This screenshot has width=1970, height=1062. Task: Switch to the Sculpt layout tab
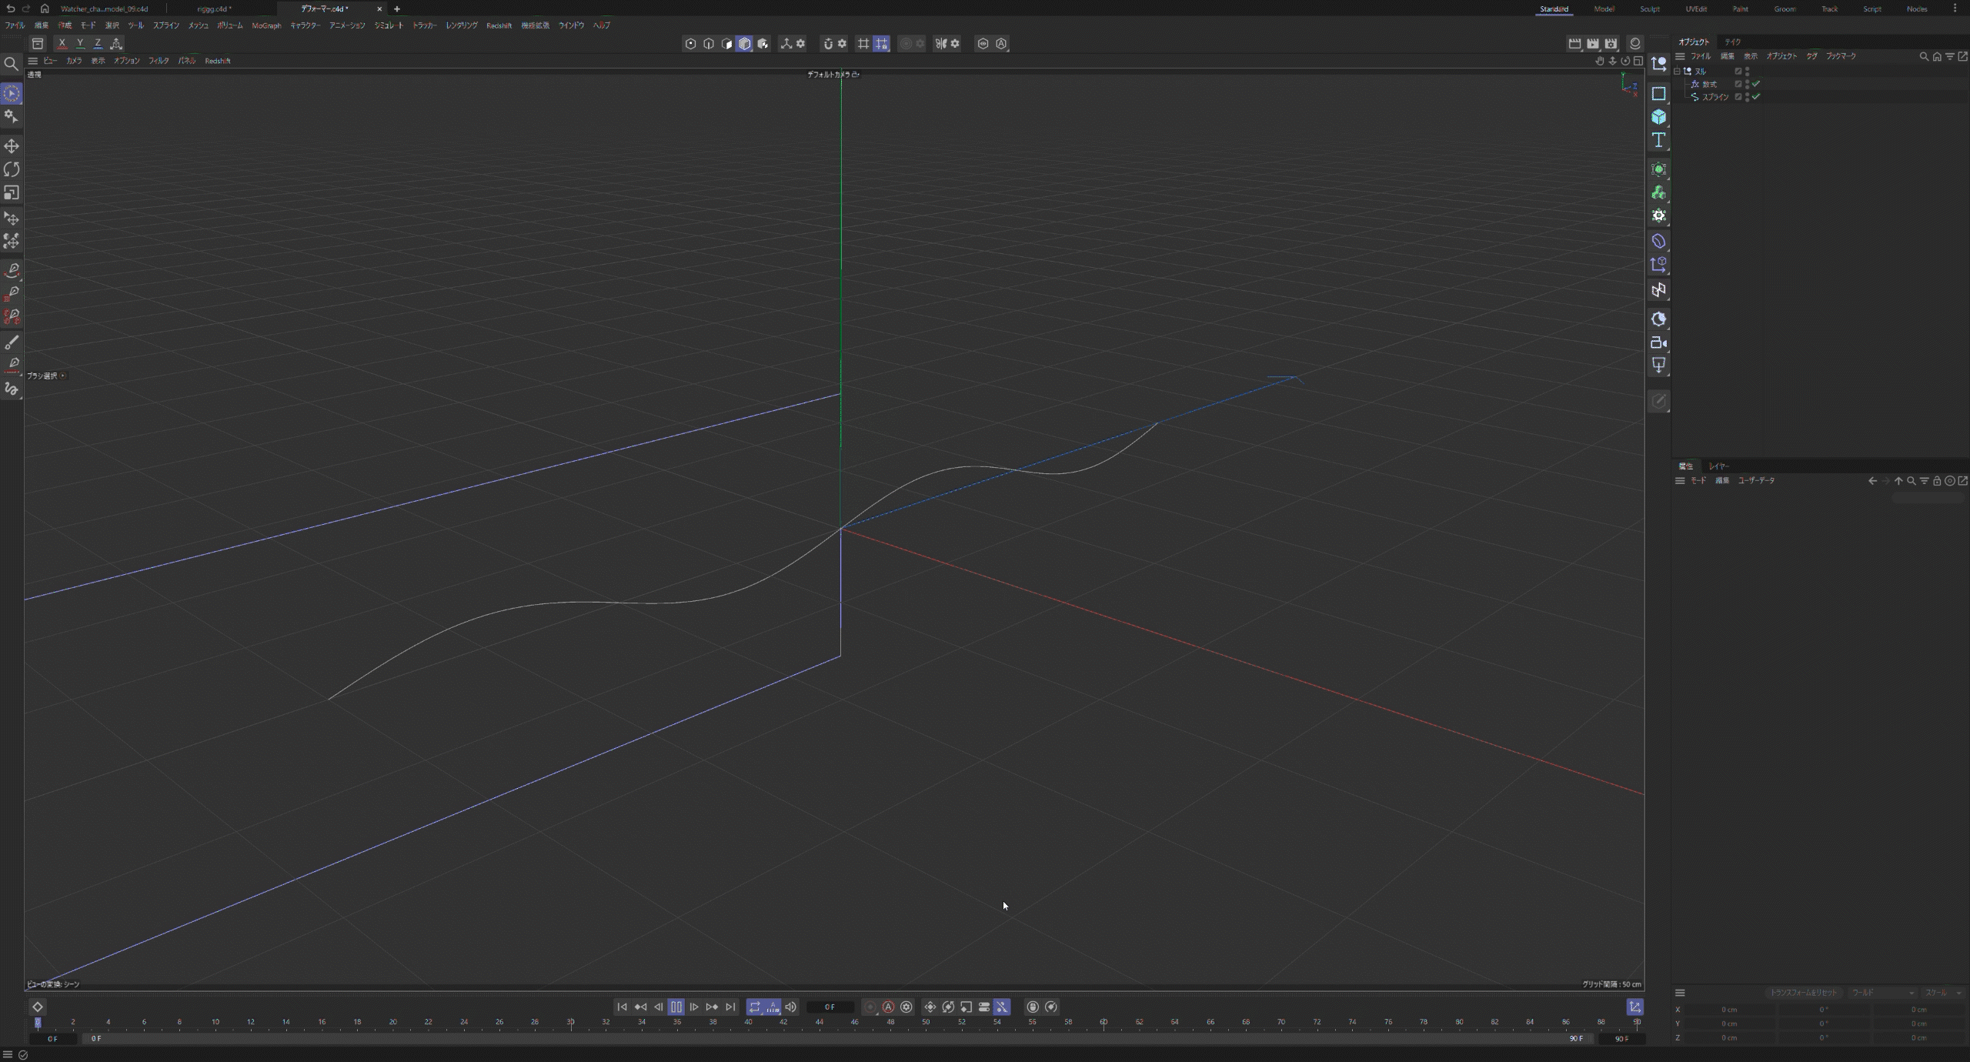coord(1650,8)
